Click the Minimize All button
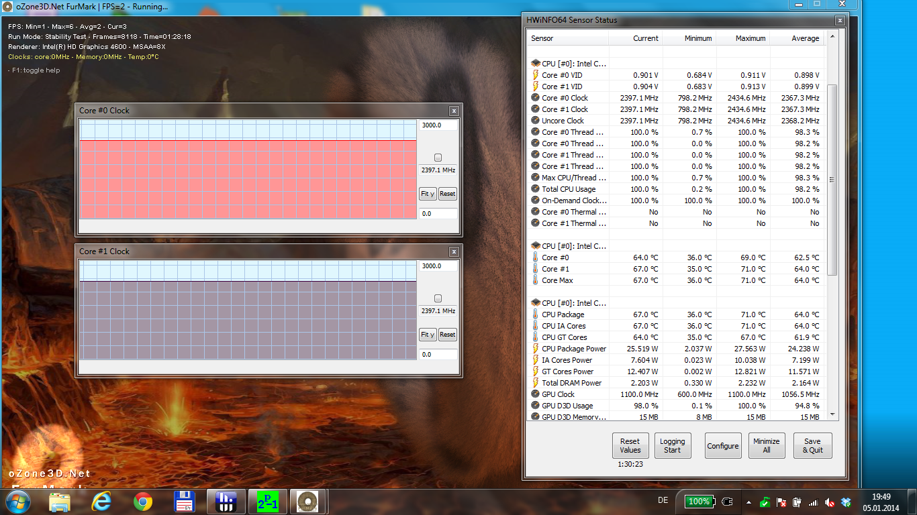This screenshot has width=917, height=515. [767, 446]
